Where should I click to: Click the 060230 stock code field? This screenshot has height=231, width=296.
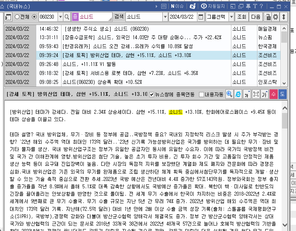pos(48,17)
